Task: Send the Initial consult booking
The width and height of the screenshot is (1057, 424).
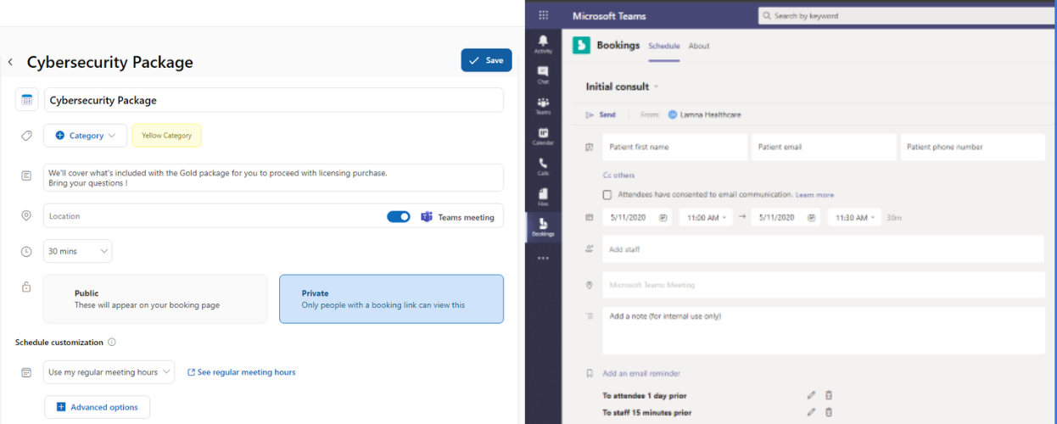Action: [601, 114]
